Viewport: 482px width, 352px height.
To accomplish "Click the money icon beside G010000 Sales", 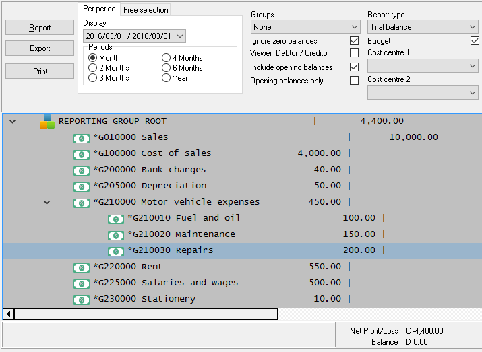I will pyautogui.click(x=82, y=138).
